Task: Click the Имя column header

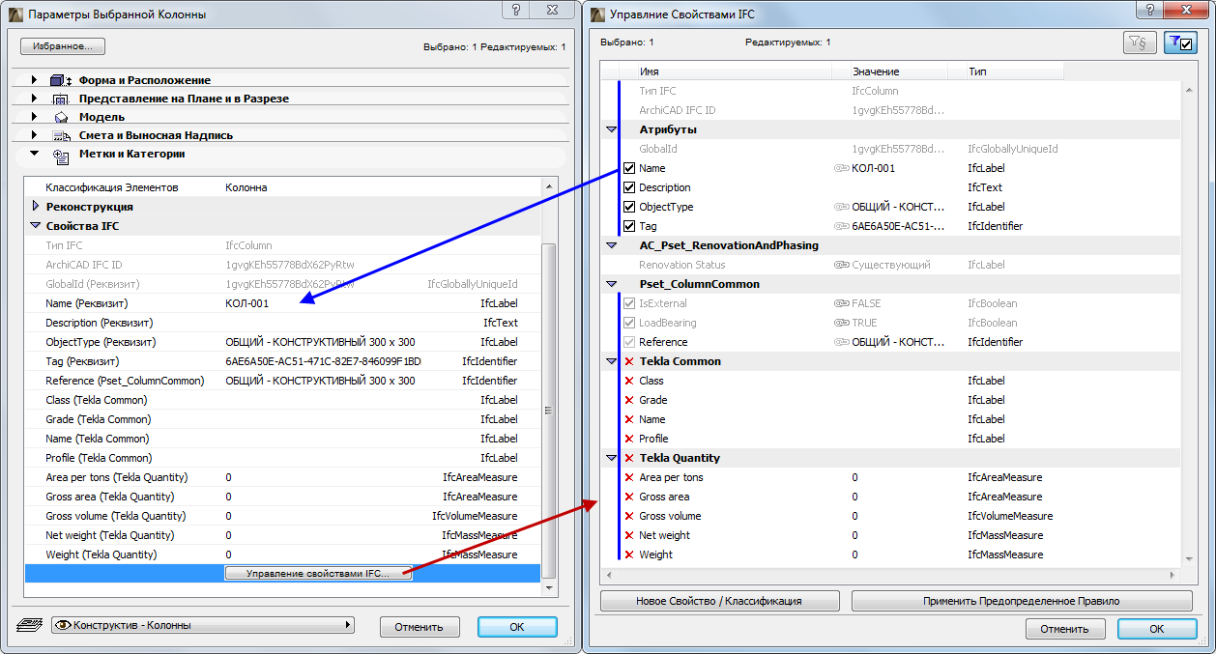Action: [x=733, y=71]
